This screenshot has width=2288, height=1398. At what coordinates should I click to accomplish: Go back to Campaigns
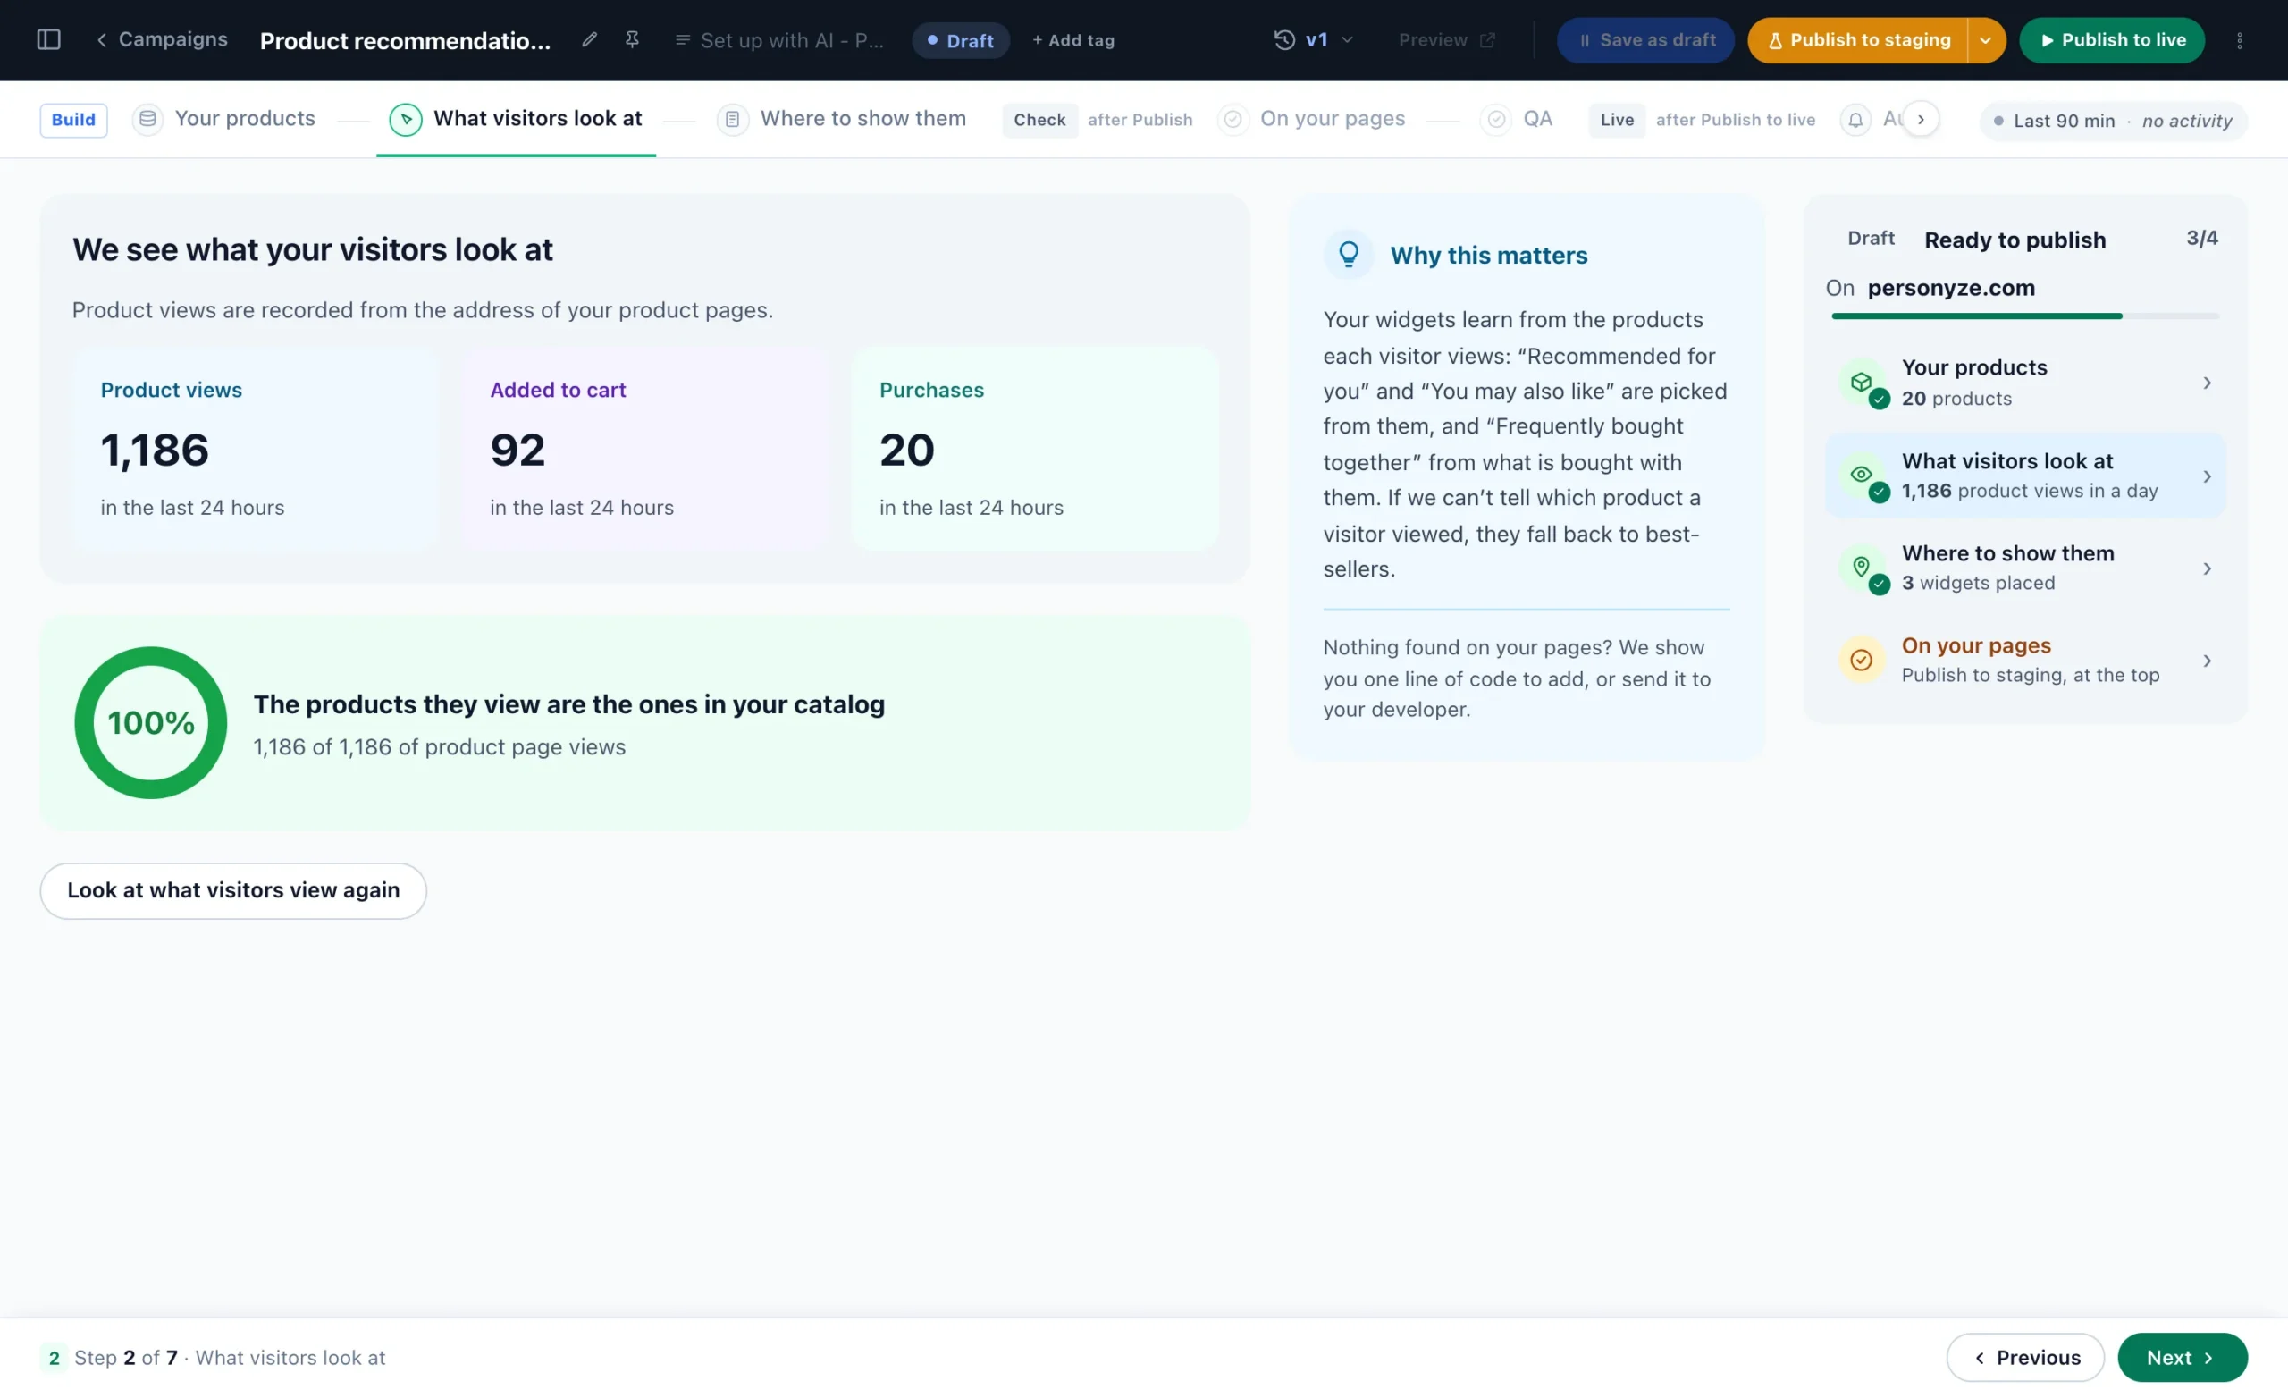[162, 40]
